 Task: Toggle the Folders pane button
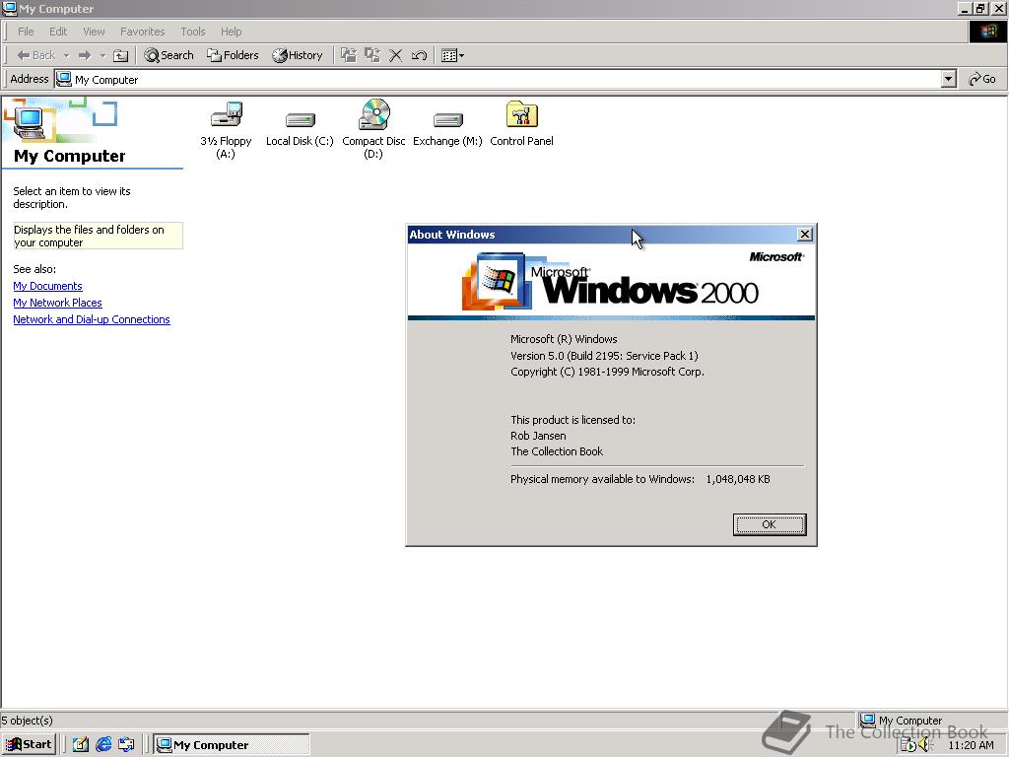(x=233, y=55)
